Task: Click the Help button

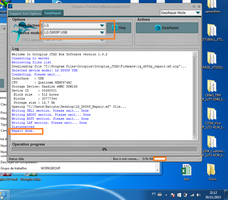Action: (119, 28)
